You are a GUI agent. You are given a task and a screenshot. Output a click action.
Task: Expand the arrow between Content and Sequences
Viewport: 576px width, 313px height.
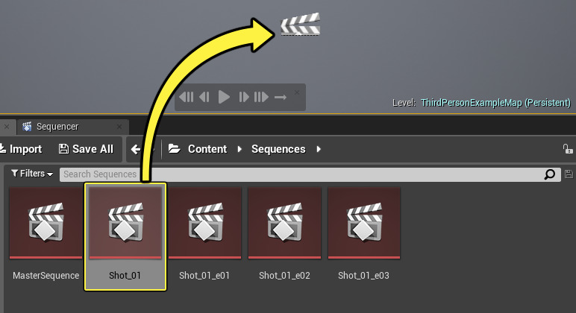tap(240, 149)
